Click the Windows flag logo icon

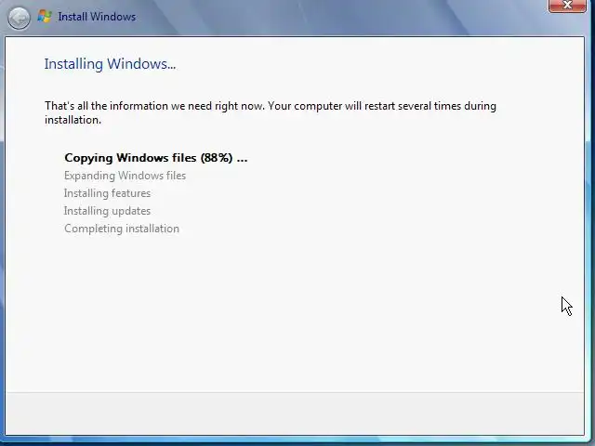pos(45,17)
